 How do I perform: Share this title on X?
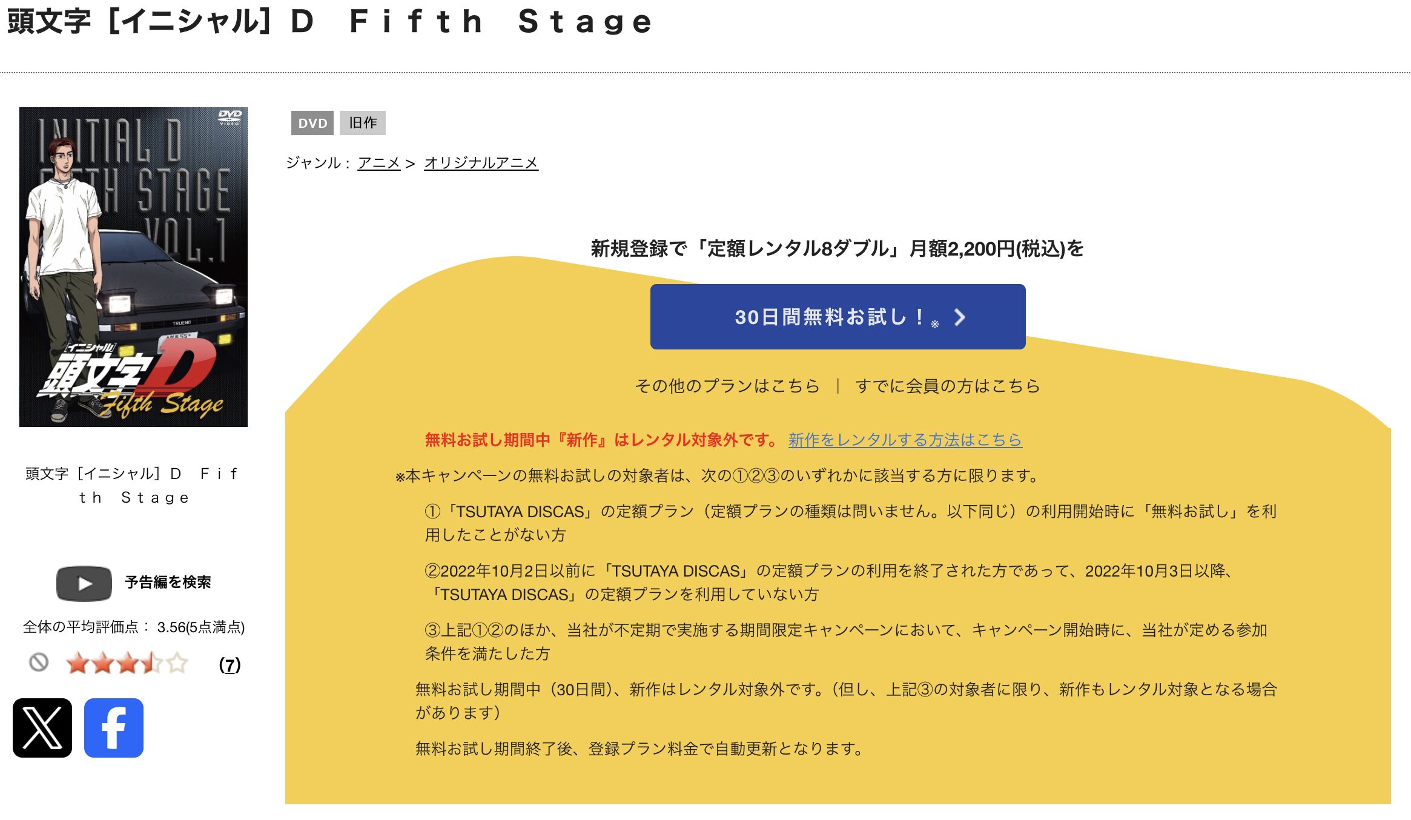[x=42, y=727]
